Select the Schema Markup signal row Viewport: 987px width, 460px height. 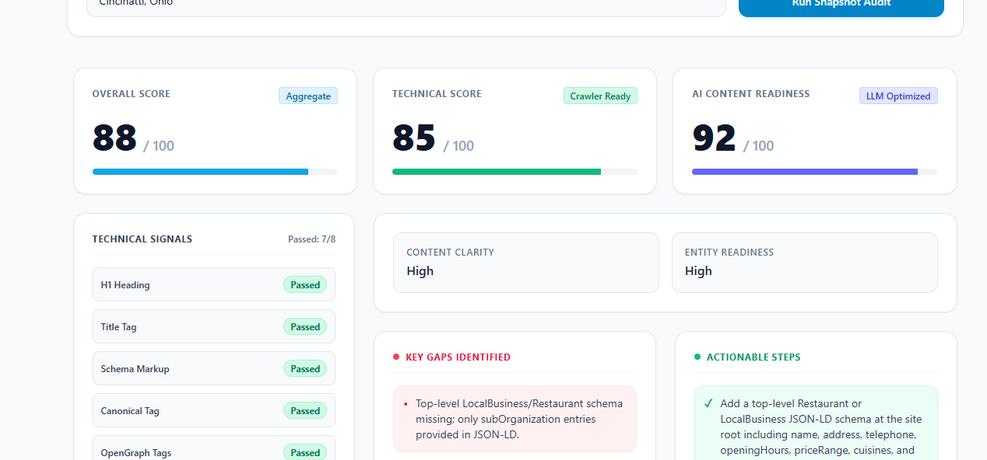point(214,368)
